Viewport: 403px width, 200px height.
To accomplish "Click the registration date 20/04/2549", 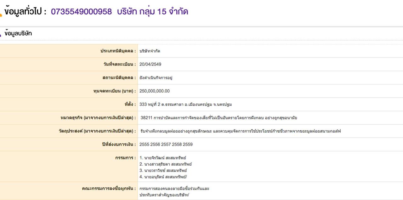I will point(150,64).
